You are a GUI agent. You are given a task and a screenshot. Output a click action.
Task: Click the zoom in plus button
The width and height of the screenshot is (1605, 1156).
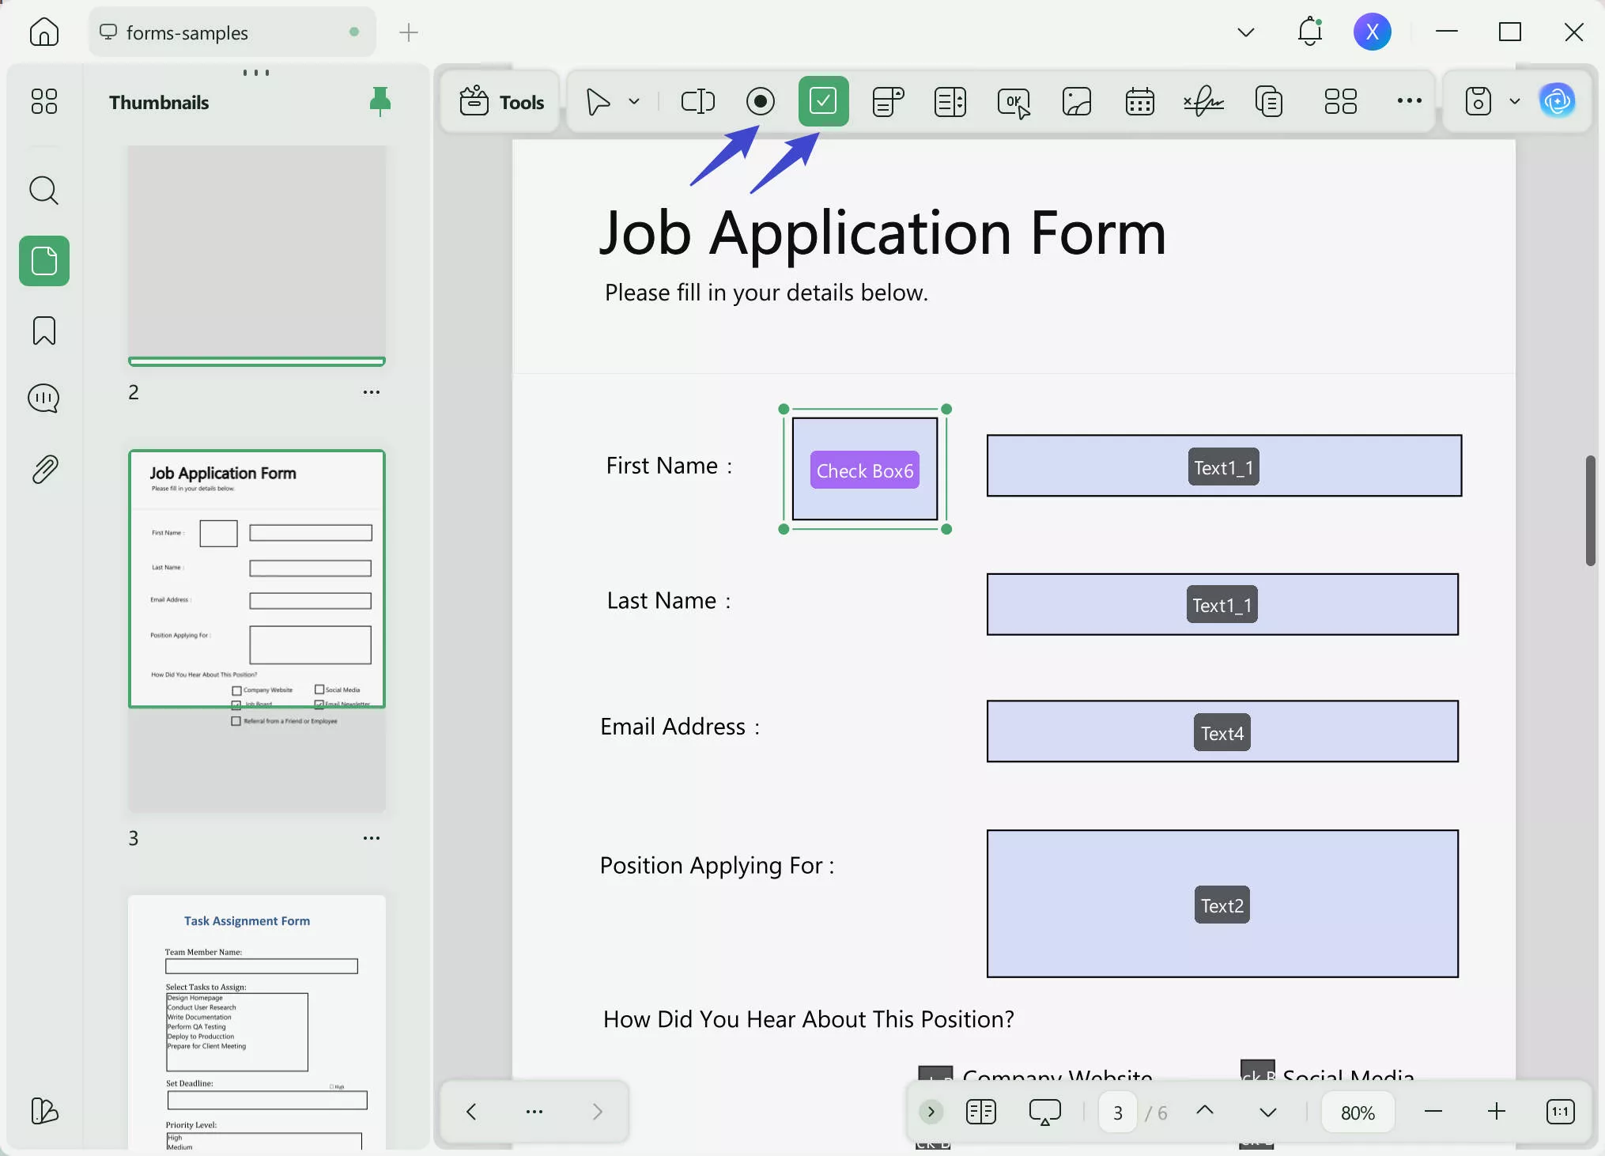coord(1496,1112)
